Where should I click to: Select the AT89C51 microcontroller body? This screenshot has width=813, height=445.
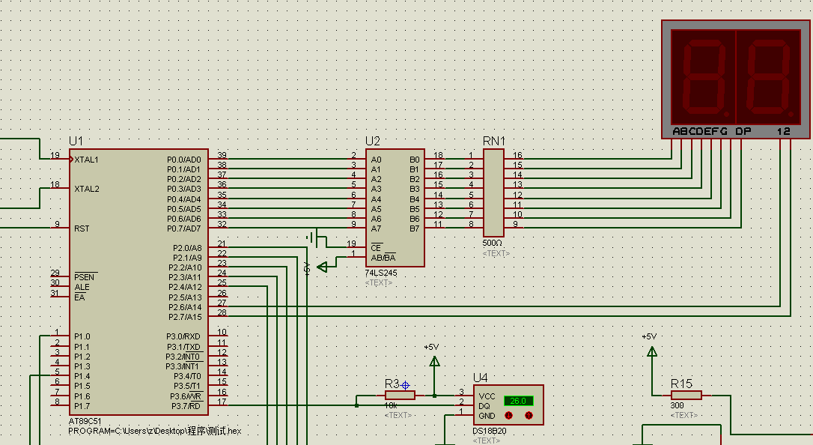pyautogui.click(x=139, y=282)
